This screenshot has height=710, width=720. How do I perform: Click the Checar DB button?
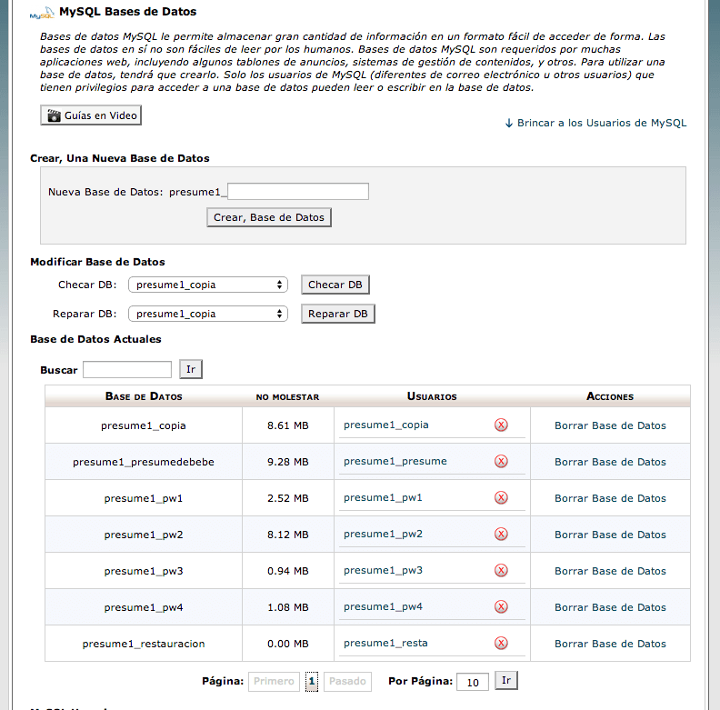(335, 285)
